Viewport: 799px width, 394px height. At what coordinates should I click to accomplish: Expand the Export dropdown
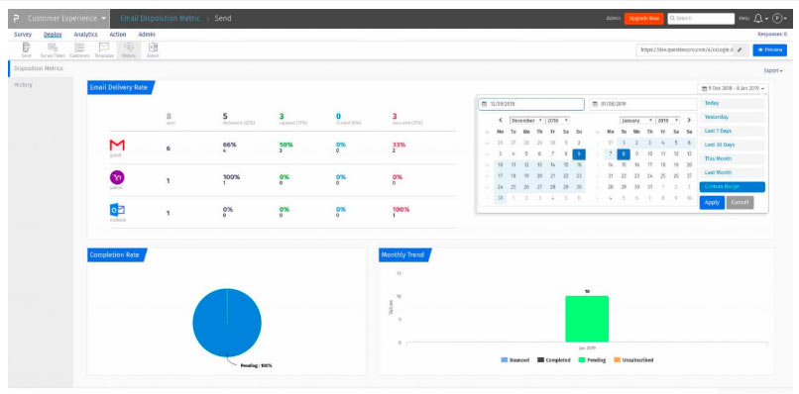(x=773, y=70)
